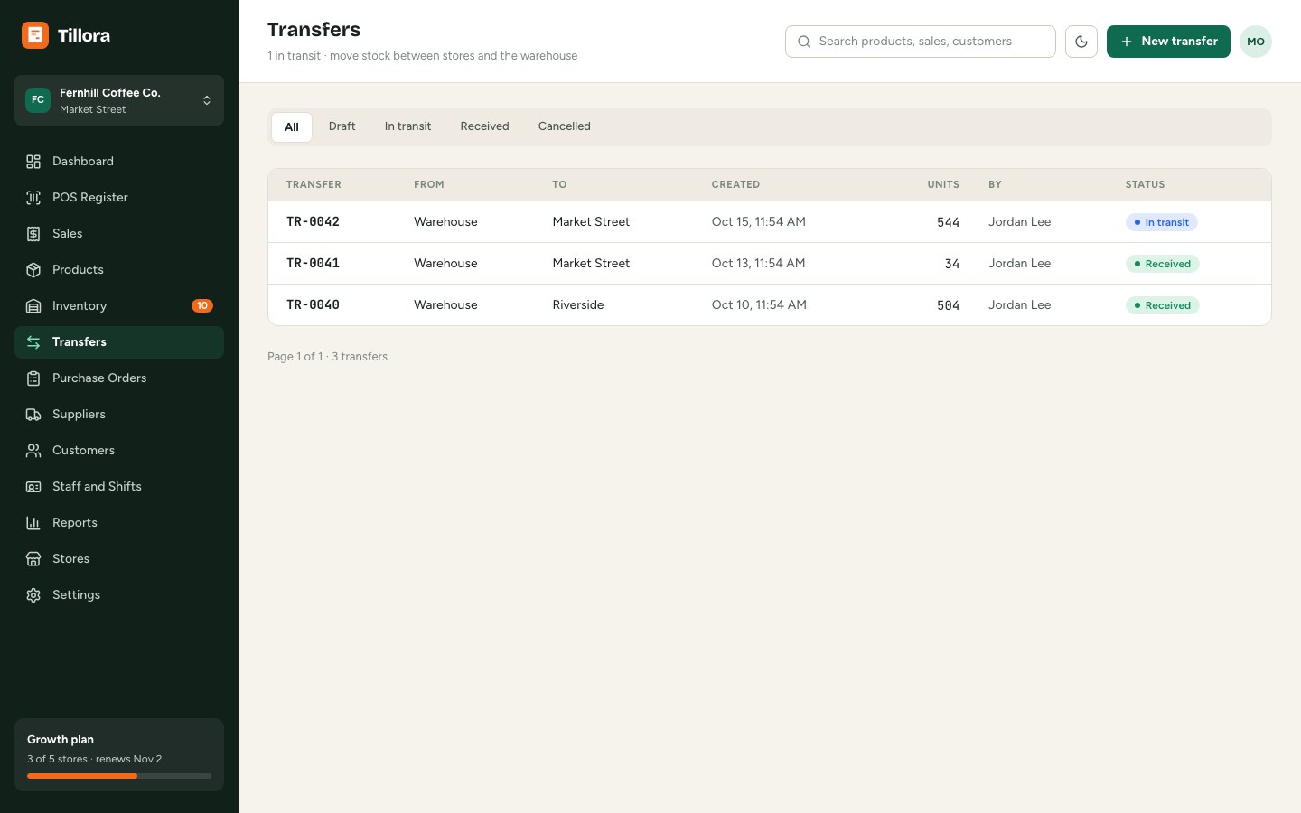1301x813 pixels.
Task: Select the Received filter tab
Action: coord(485,126)
